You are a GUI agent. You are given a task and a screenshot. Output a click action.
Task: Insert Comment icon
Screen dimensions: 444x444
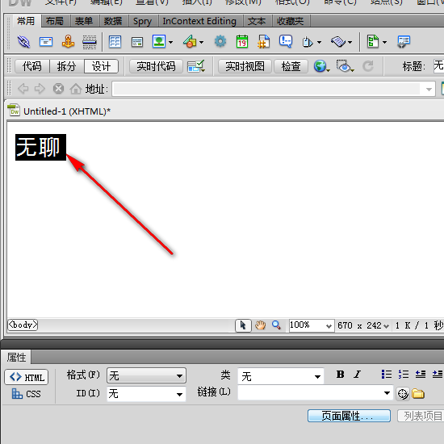click(x=286, y=41)
